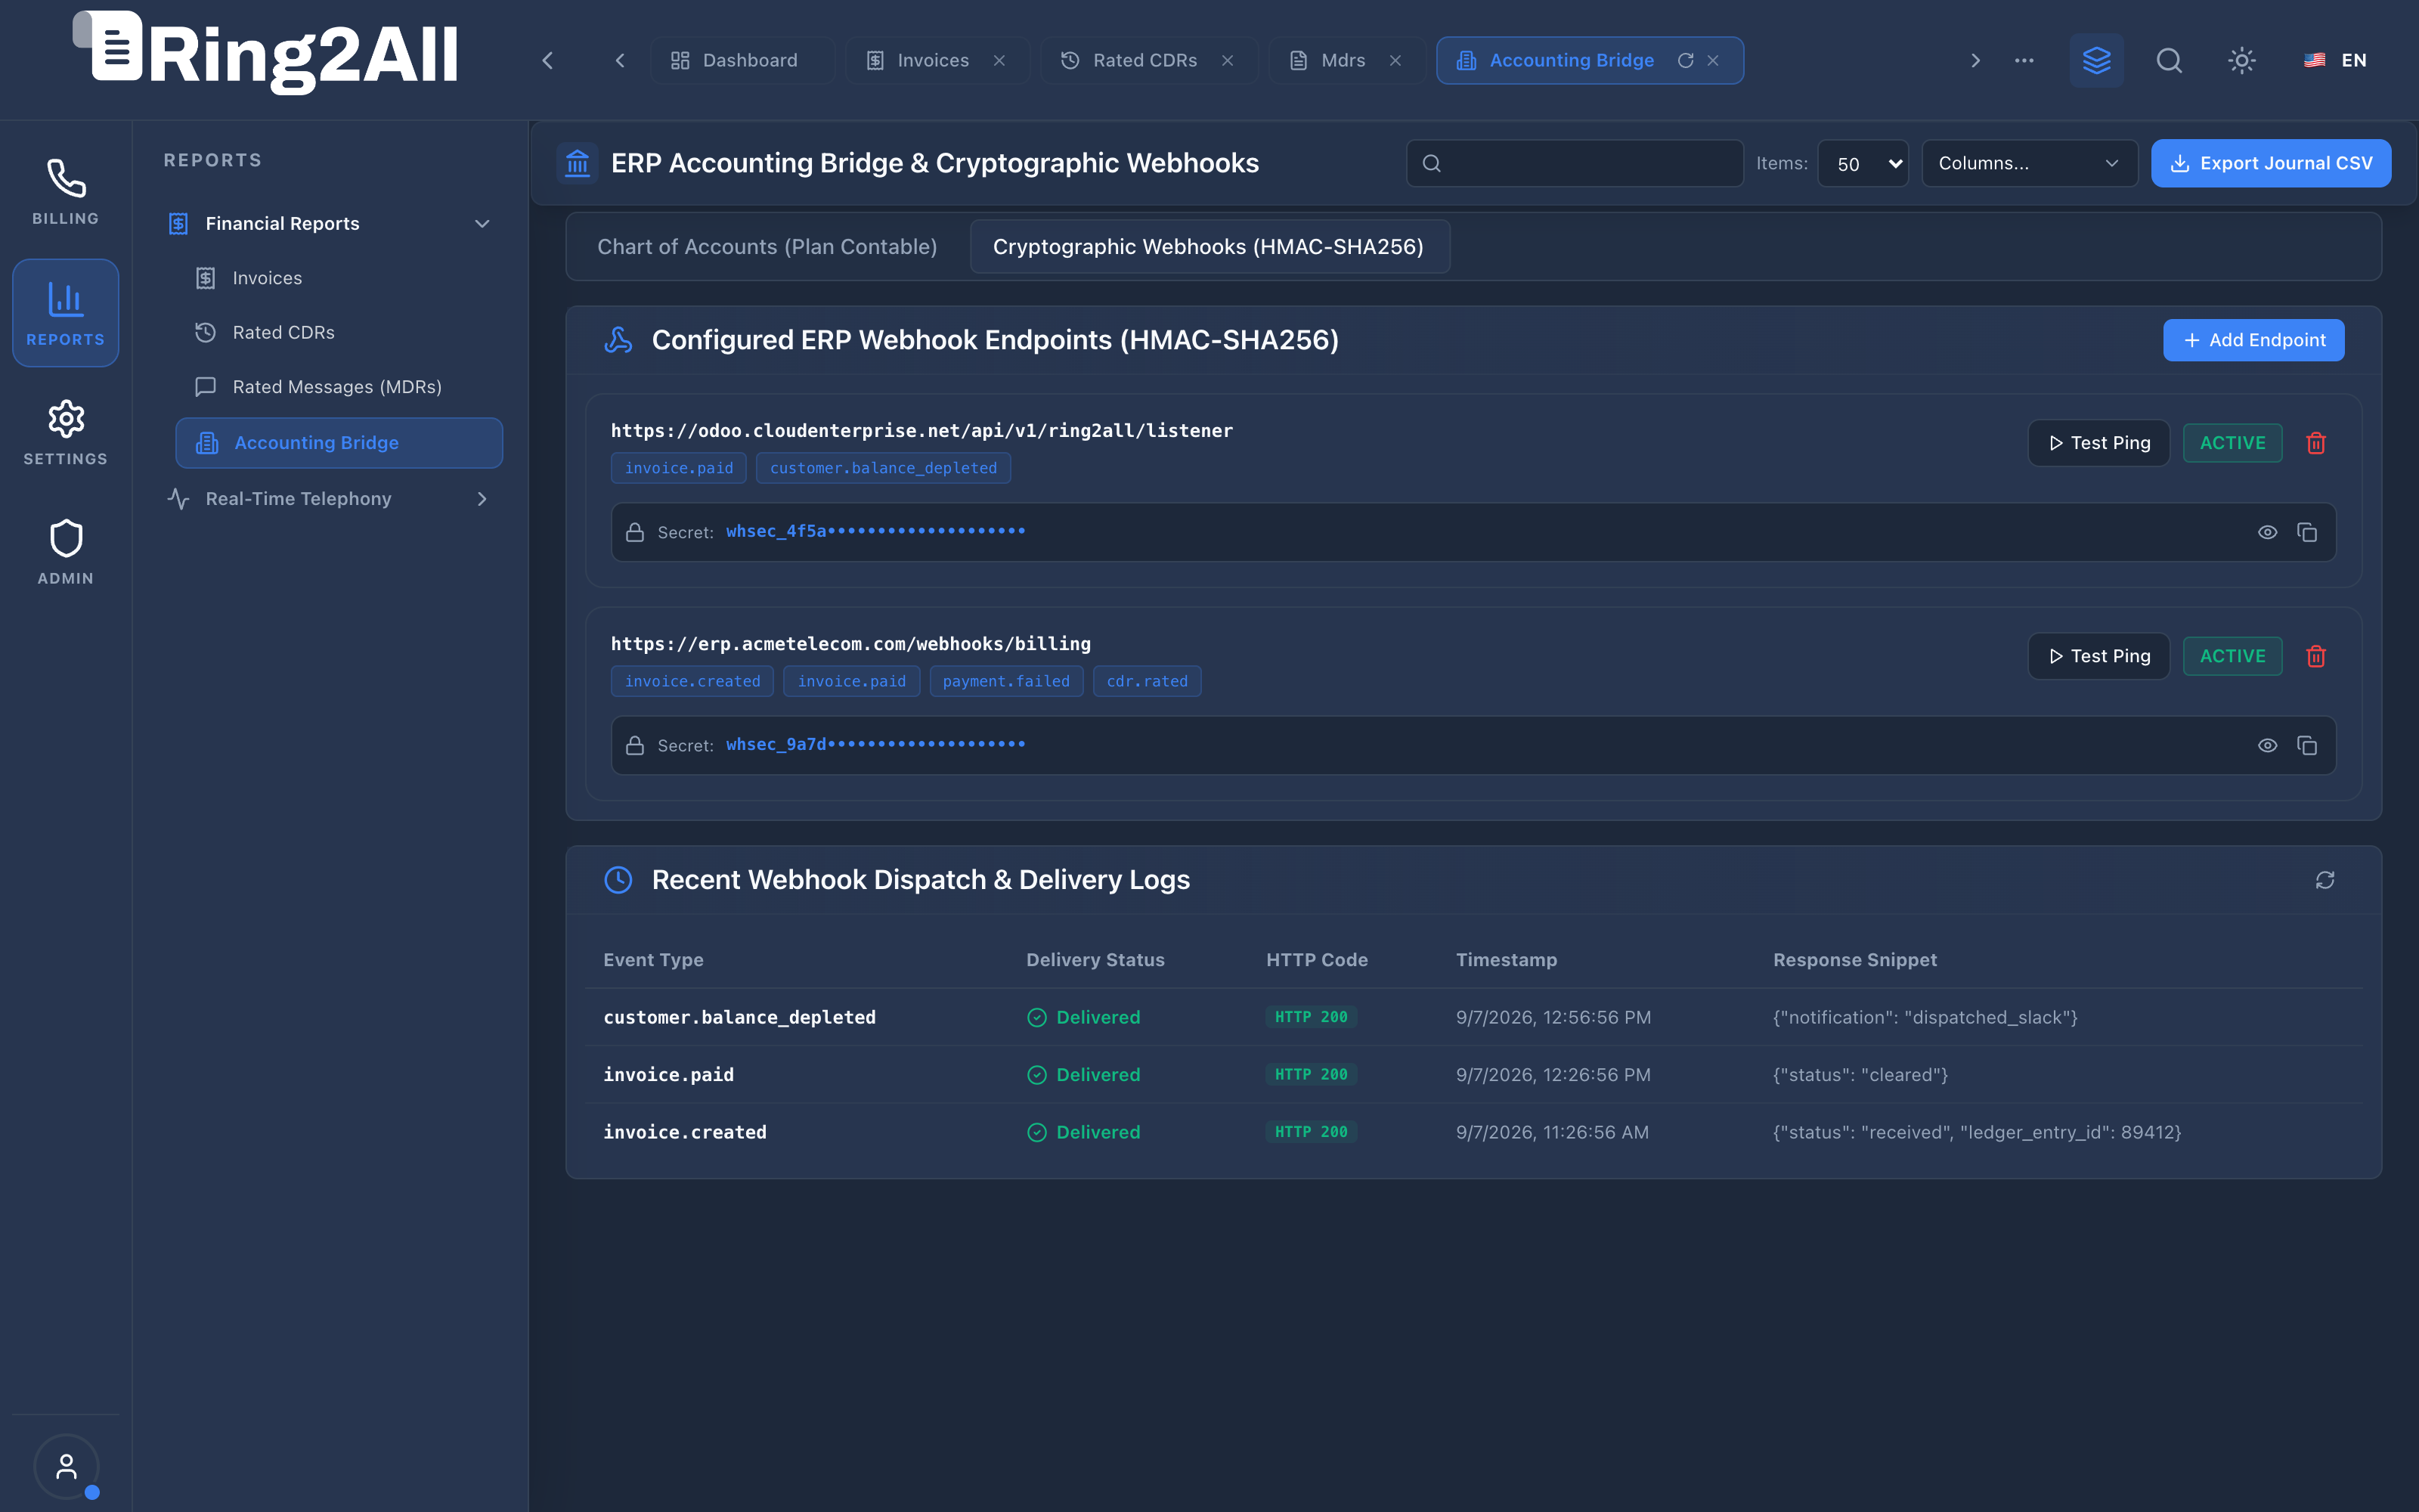Toggle light theme sun icon

point(2242,61)
